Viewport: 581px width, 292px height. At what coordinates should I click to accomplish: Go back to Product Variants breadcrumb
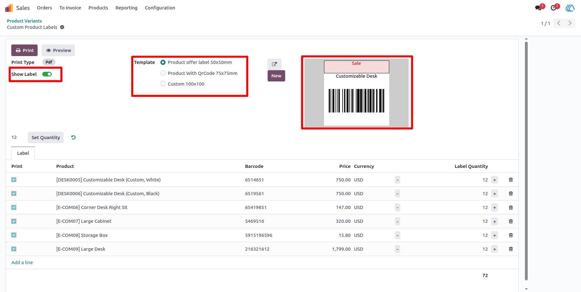24,21
